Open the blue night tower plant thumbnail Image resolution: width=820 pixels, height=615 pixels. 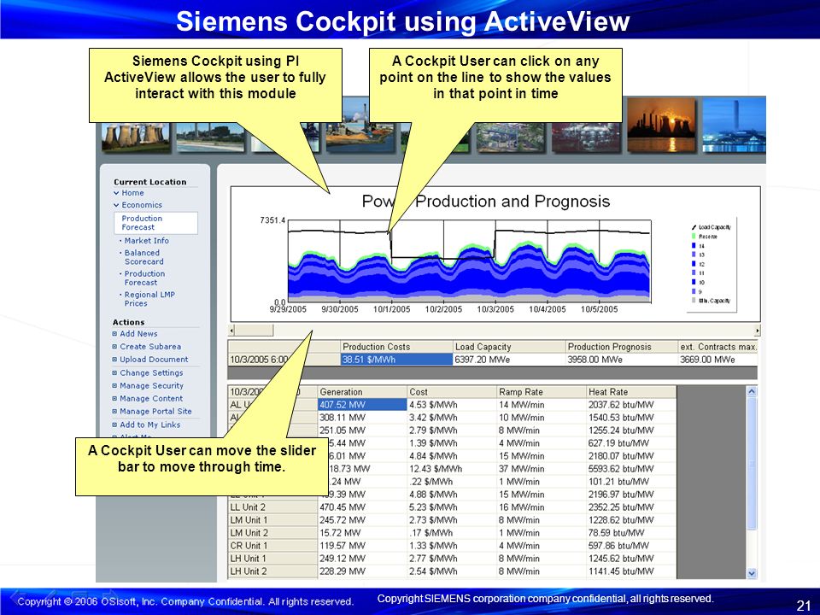(735, 126)
